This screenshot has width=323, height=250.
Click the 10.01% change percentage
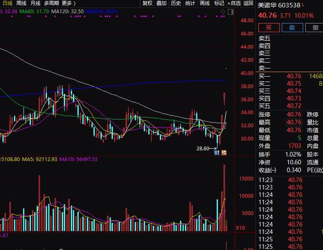[304, 16]
